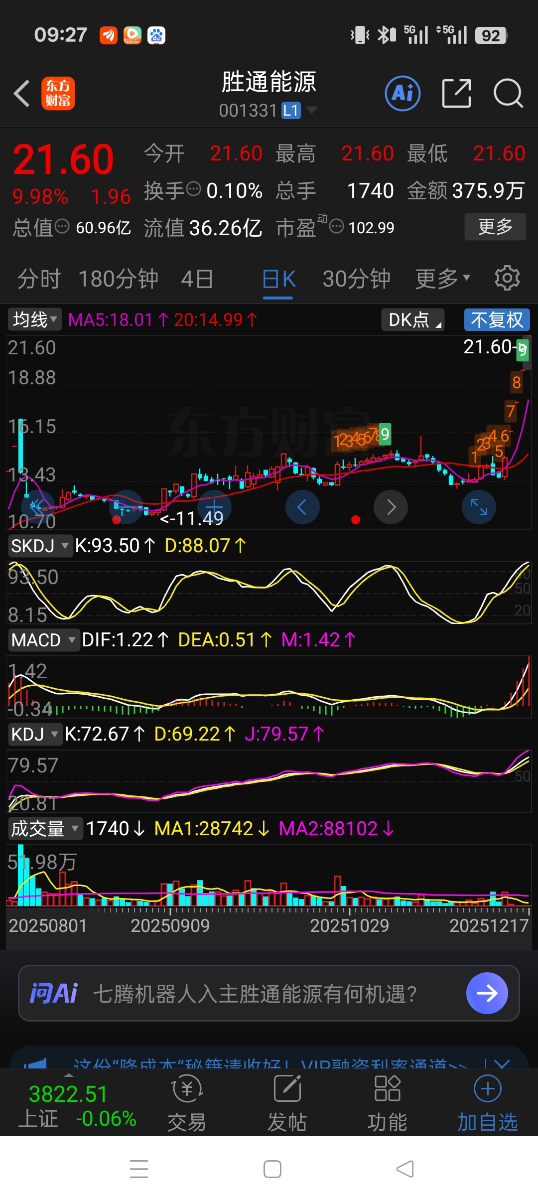538x1202 pixels.
Task: Jump chart to earliest with double-left arrows
Action: 37,507
